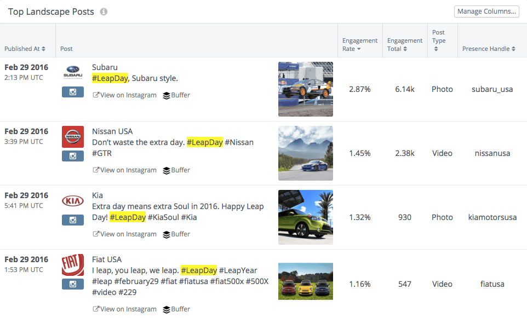
Task: Click the Nissan USA profile logo
Action: [x=73, y=137]
